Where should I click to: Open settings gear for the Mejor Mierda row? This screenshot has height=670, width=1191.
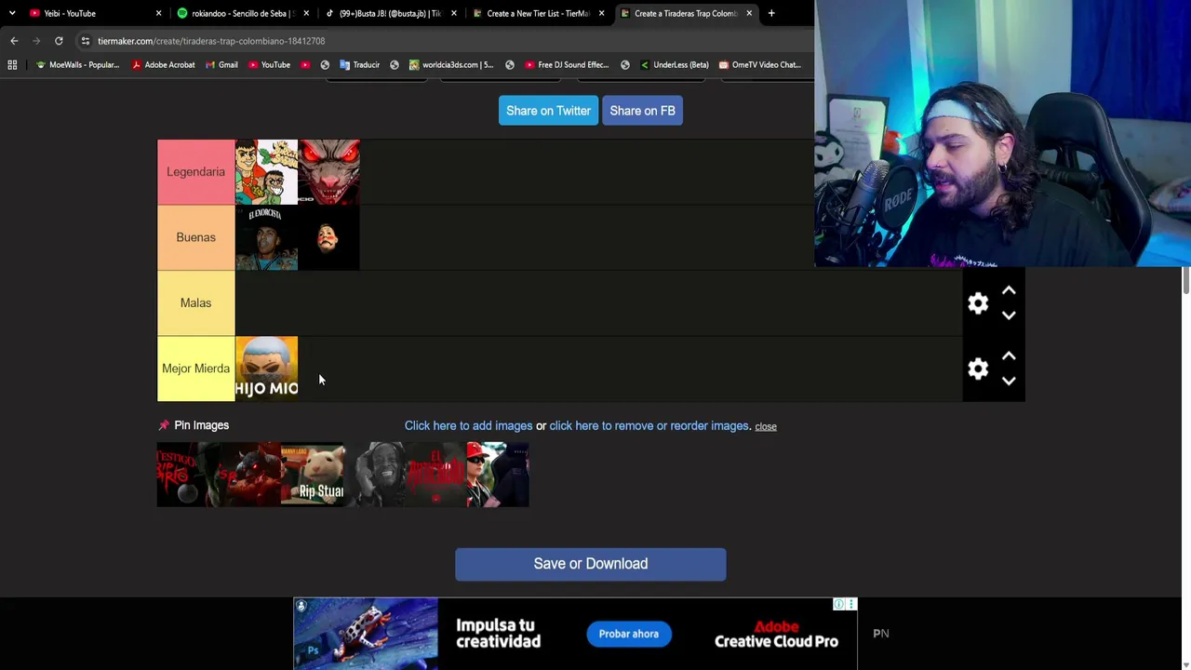pyautogui.click(x=978, y=369)
